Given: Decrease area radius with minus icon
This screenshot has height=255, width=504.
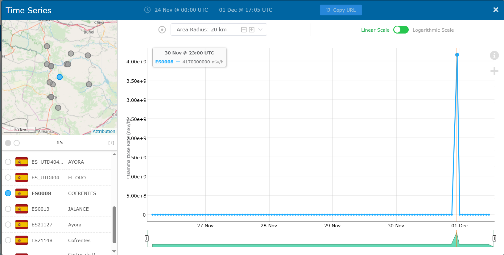Looking at the screenshot, I should pos(244,30).
